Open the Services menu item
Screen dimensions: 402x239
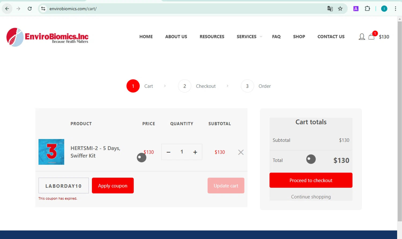(247, 37)
